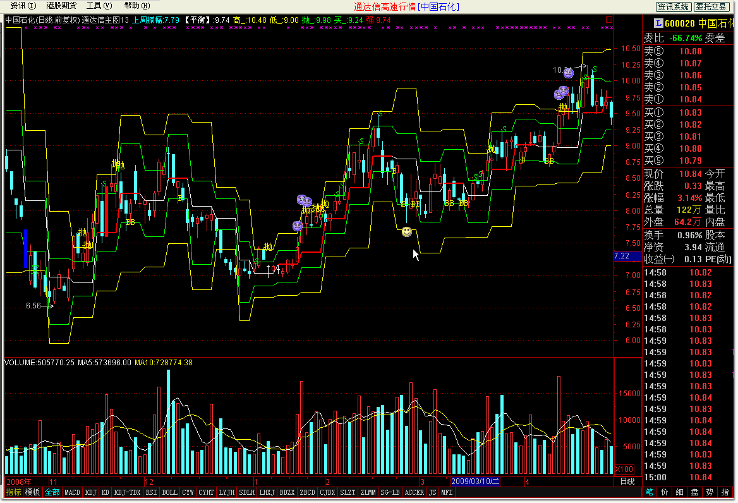Select the 盘 tab in the right panel
Image resolution: width=738 pixels, height=503 pixels.
point(694,492)
